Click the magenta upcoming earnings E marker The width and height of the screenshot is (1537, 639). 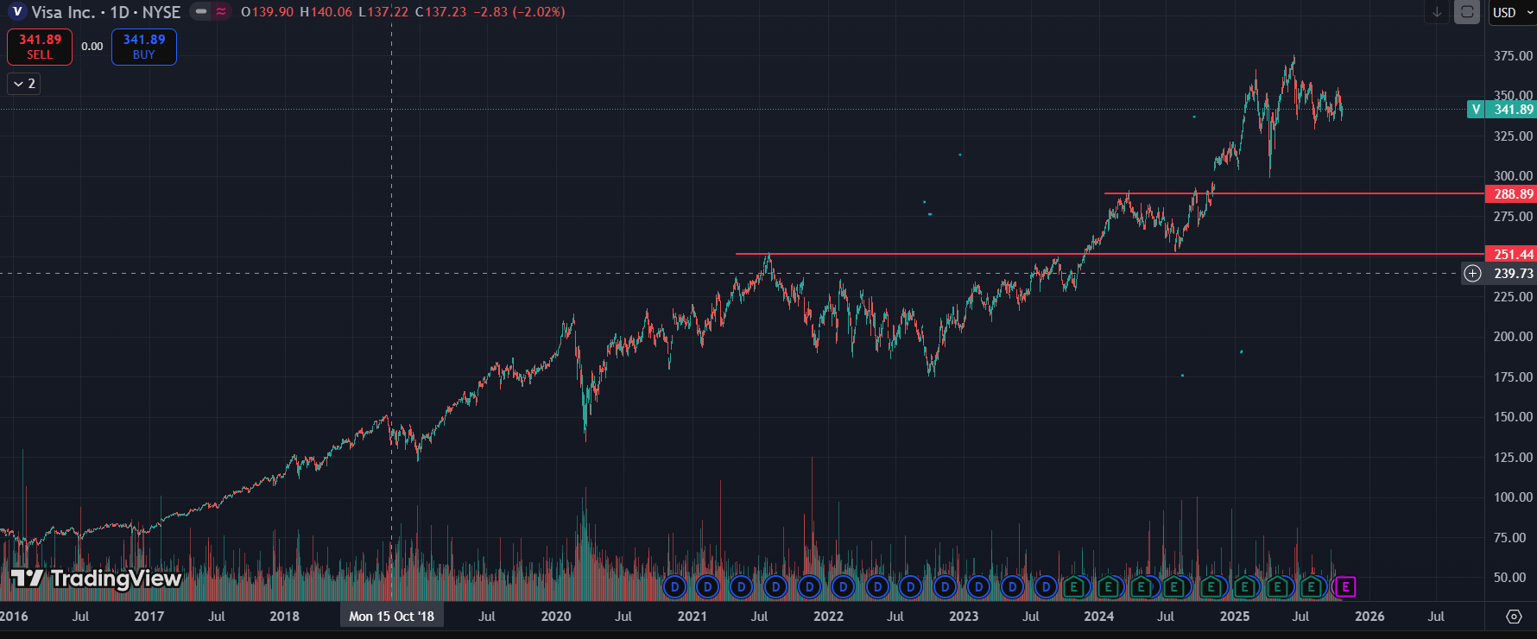(x=1344, y=587)
